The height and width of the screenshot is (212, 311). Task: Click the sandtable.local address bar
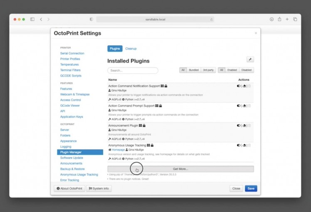pyautogui.click(x=155, y=19)
